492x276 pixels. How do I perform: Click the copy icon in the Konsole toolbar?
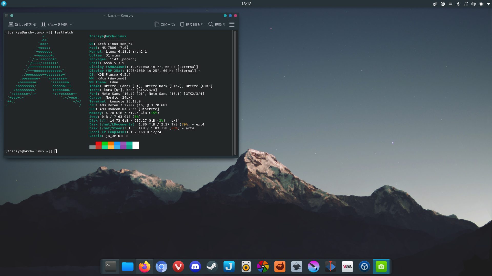click(157, 25)
